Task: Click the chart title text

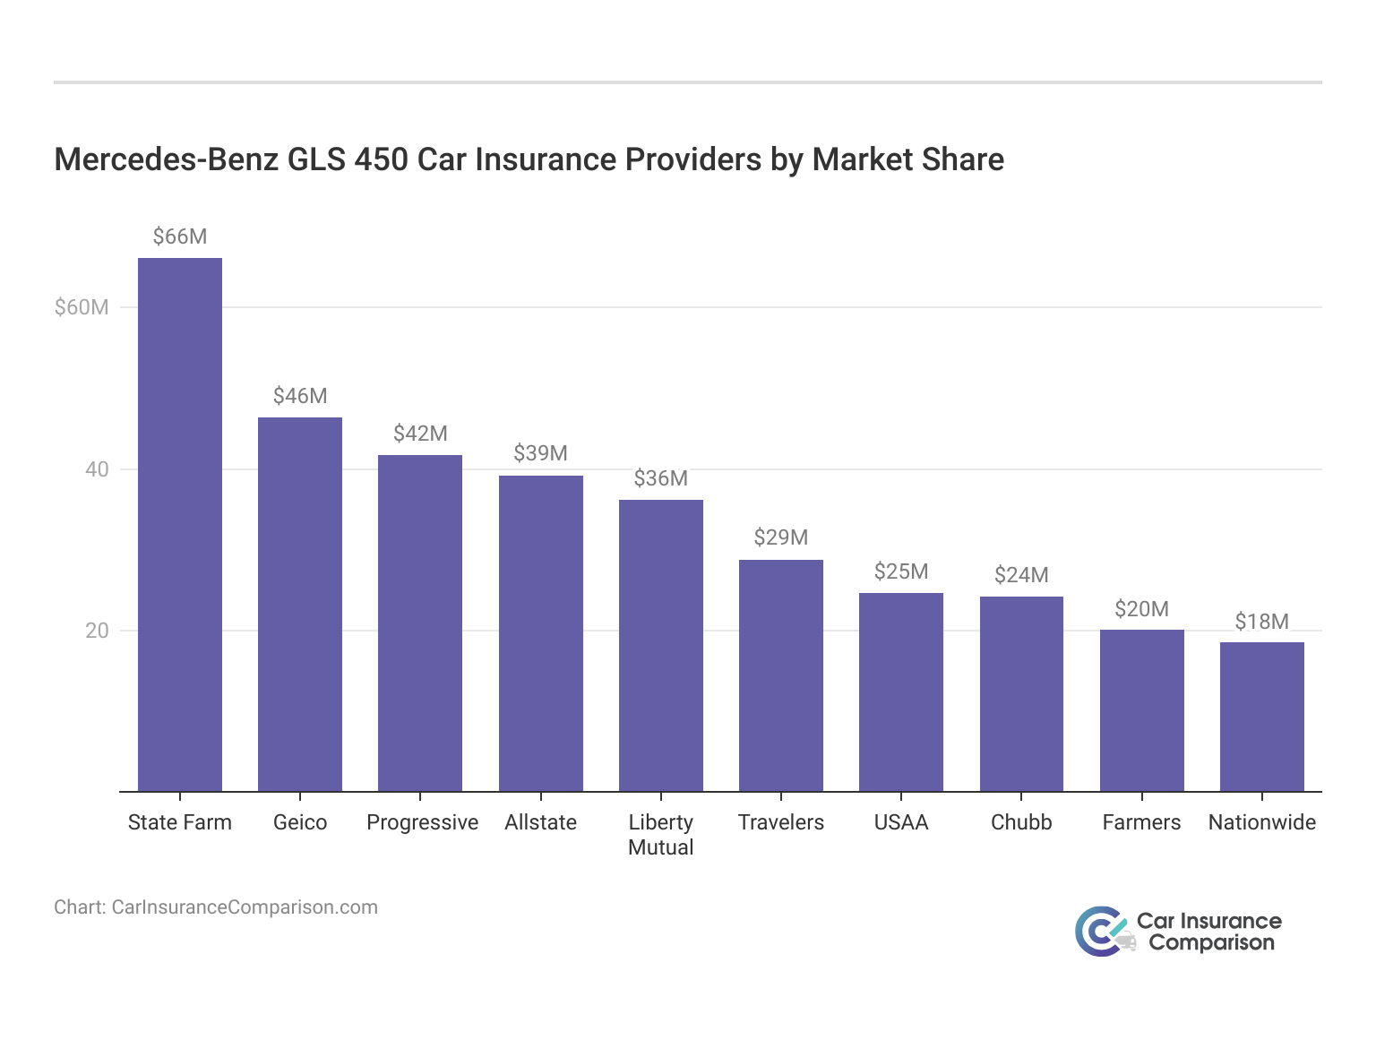Action: (x=529, y=159)
